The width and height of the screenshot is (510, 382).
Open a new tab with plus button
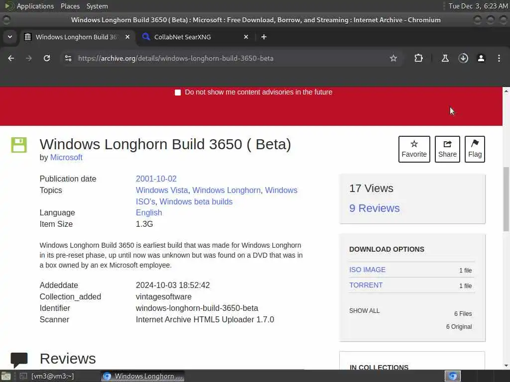coord(264,37)
